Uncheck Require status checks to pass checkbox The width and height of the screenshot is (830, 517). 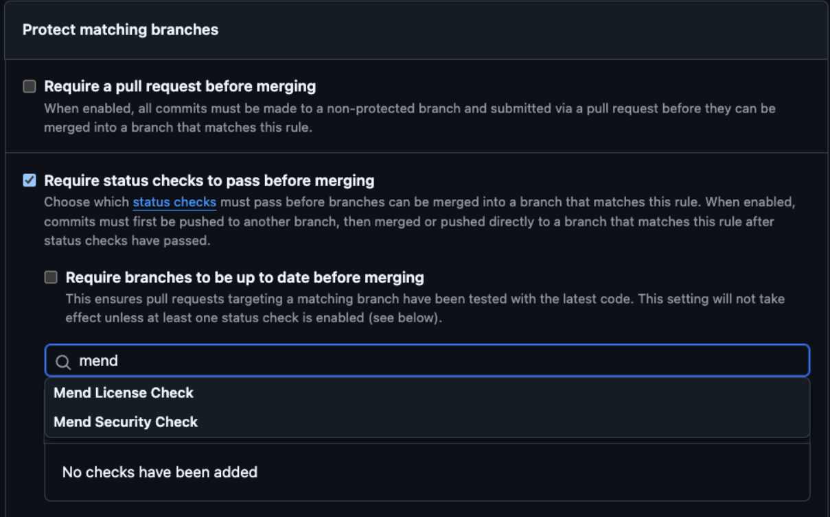(x=30, y=180)
